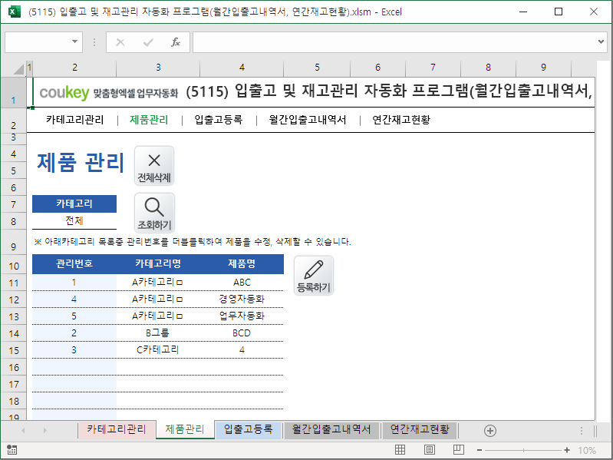
Task: Click the sheet tab bar splitter dots
Action: click(582, 431)
